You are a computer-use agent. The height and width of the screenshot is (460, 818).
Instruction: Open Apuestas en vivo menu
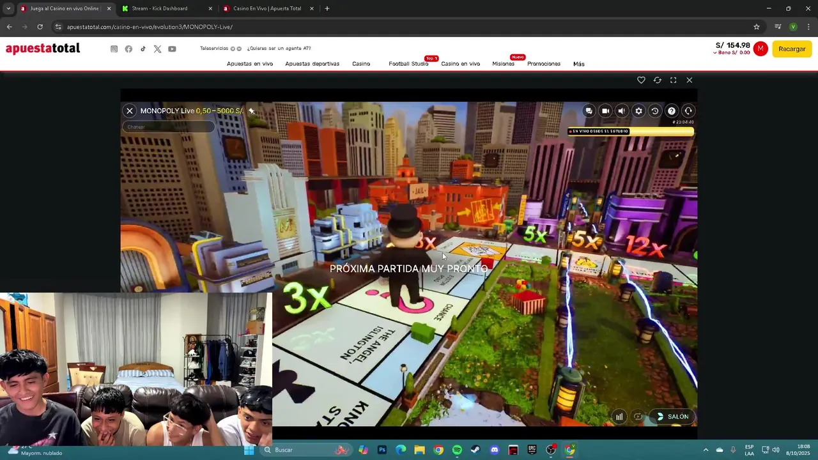pyautogui.click(x=250, y=64)
